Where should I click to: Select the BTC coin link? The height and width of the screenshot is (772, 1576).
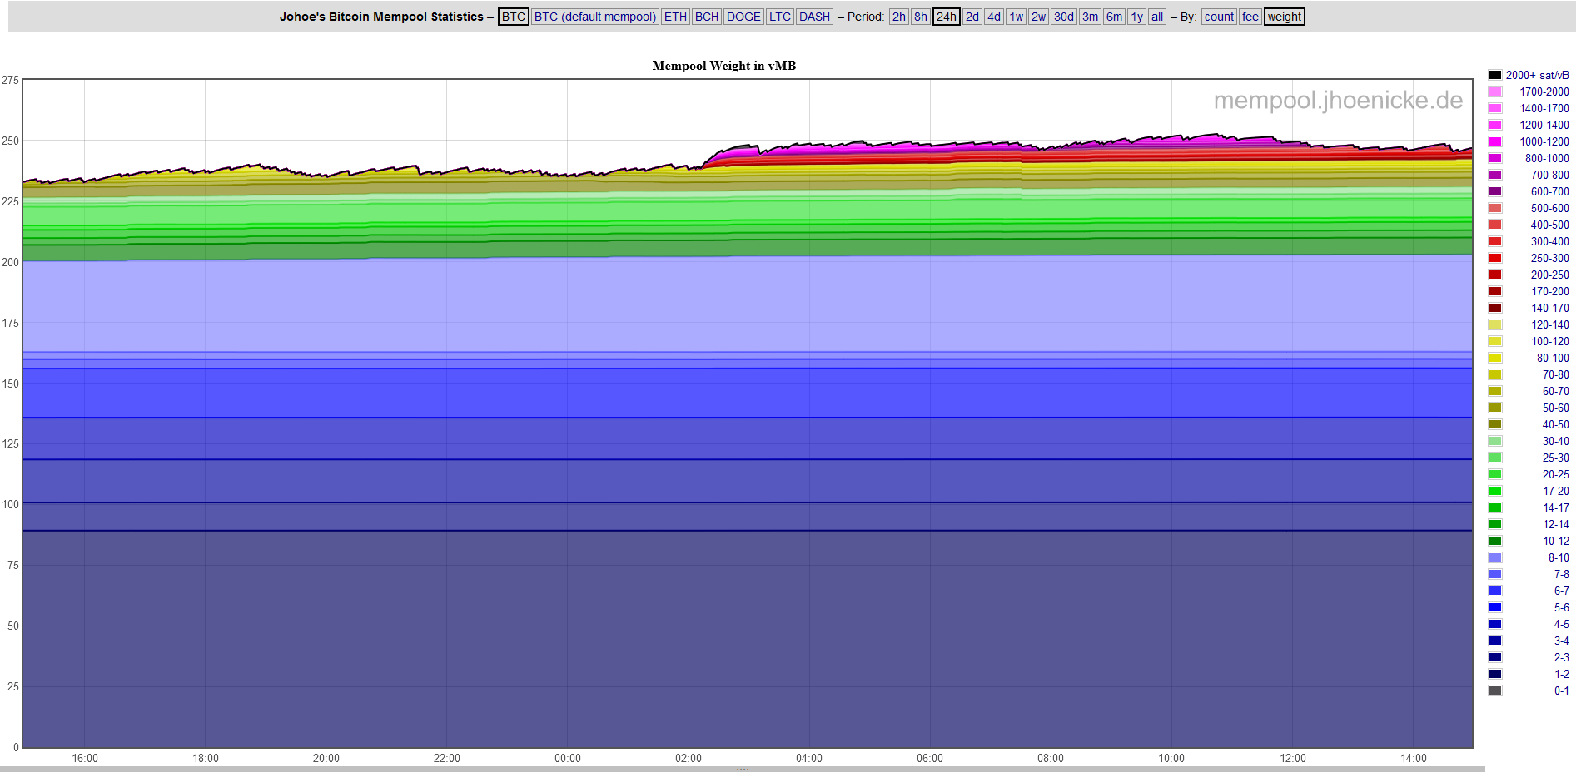click(x=514, y=17)
